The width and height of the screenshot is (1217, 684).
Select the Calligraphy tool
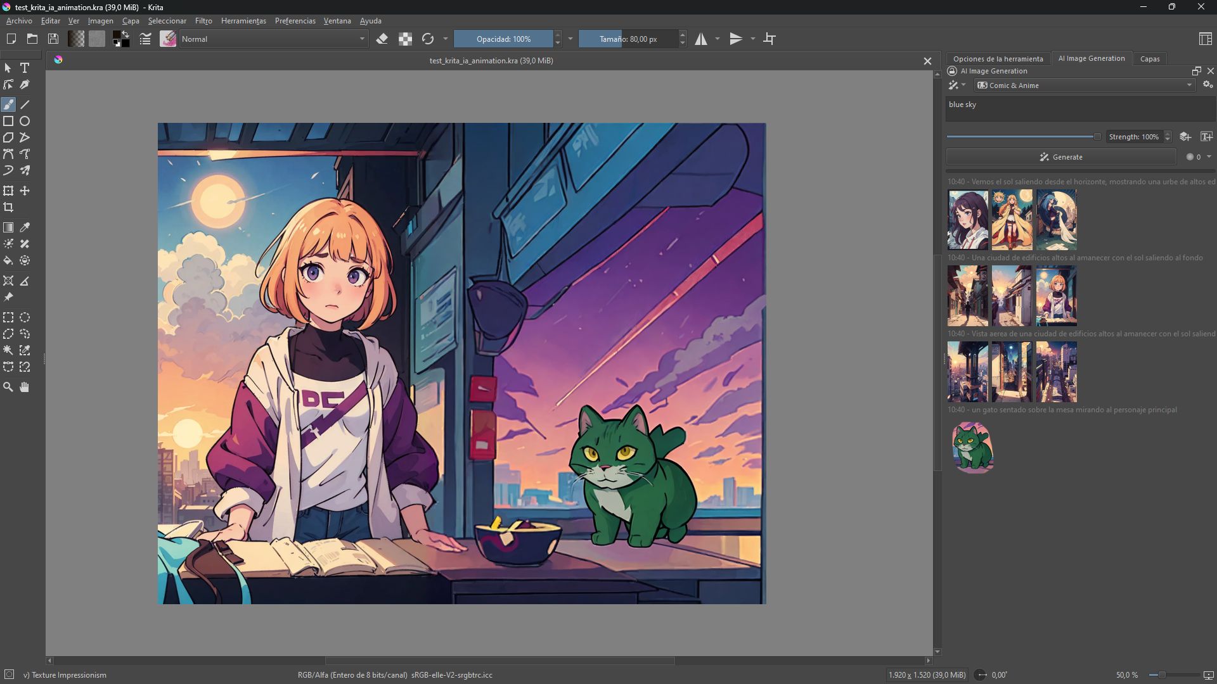coord(25,84)
